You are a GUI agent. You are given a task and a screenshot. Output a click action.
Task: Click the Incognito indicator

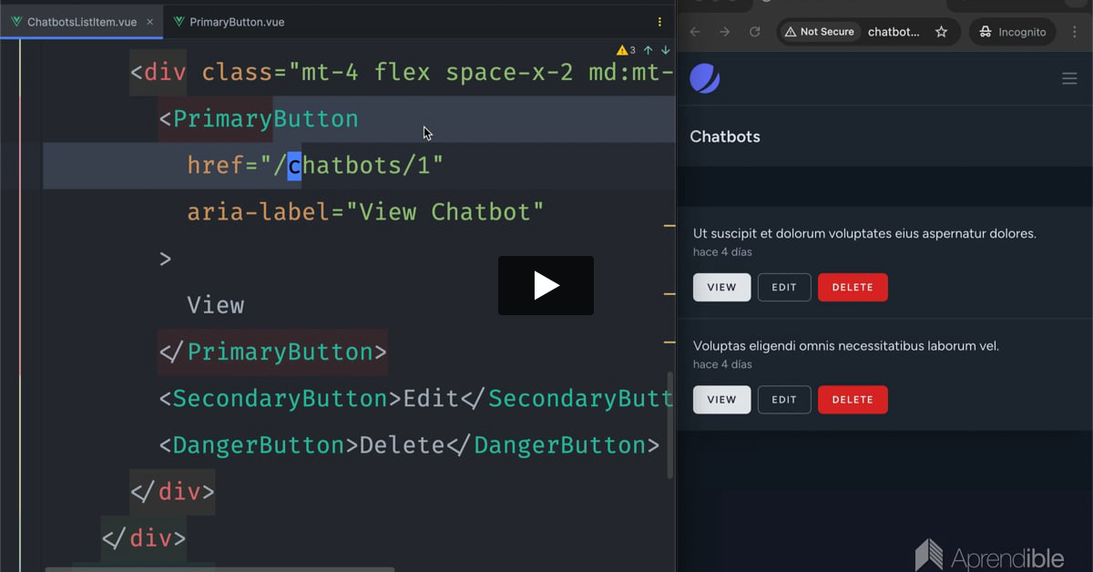pyautogui.click(x=1012, y=32)
